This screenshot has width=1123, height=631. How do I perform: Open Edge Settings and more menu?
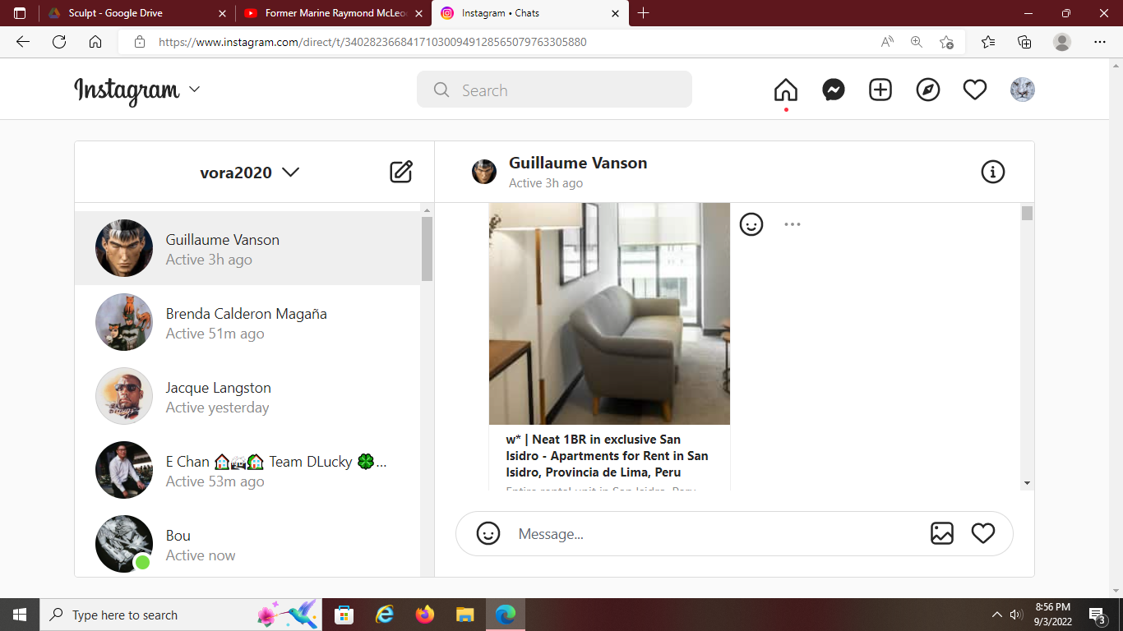(1100, 42)
